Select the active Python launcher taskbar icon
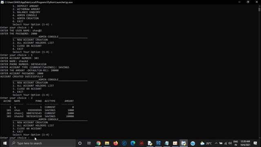Viewport: 261px width, 147px height. tap(184, 143)
